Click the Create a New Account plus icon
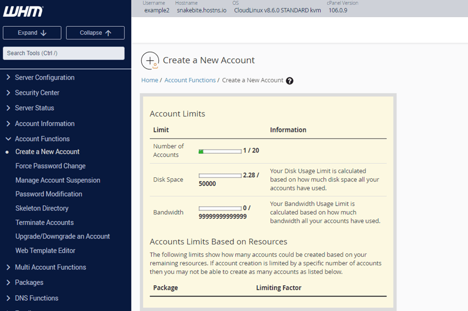Image resolution: width=468 pixels, height=311 pixels. (x=150, y=60)
